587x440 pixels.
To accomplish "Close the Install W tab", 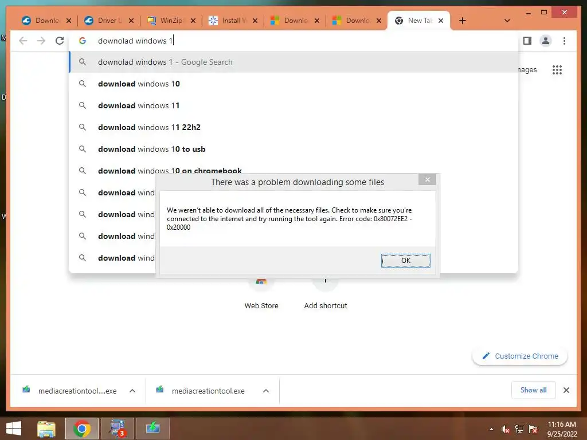I will click(255, 21).
